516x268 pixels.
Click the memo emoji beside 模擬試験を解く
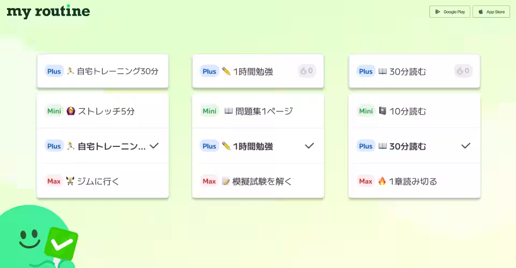click(x=225, y=181)
